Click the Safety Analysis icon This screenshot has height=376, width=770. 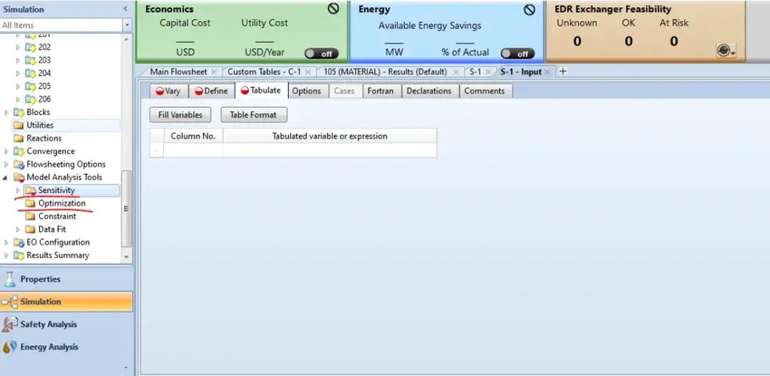click(9, 324)
